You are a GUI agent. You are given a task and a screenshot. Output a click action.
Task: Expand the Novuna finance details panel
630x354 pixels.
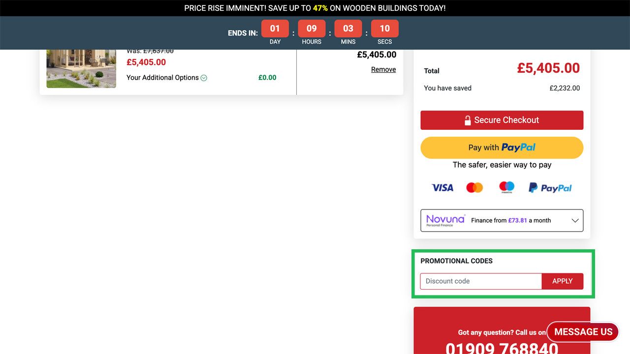502,220
